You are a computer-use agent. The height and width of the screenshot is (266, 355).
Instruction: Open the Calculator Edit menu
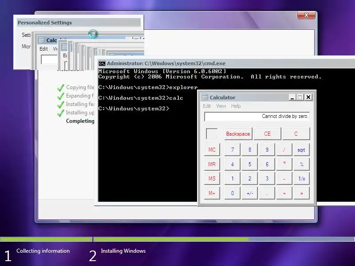[207, 106]
